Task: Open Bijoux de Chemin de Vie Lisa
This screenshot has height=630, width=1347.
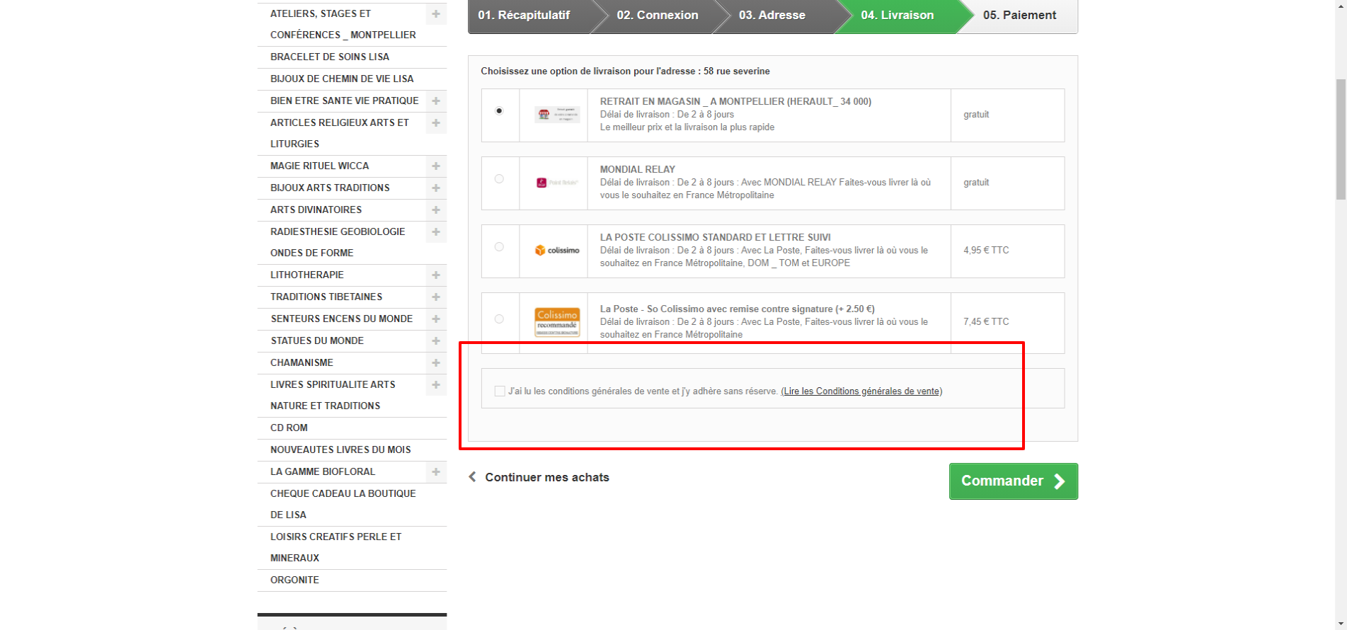Action: [342, 79]
